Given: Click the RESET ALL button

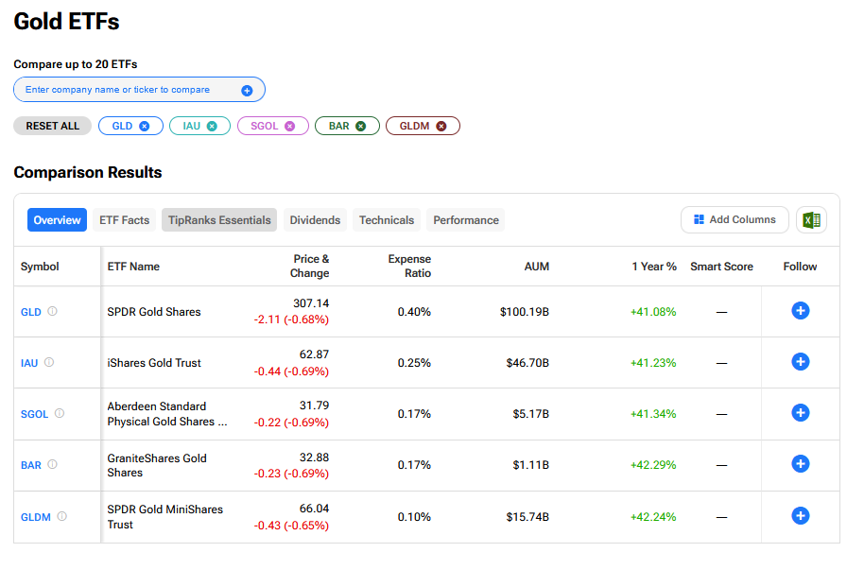Looking at the screenshot, I should (x=53, y=126).
